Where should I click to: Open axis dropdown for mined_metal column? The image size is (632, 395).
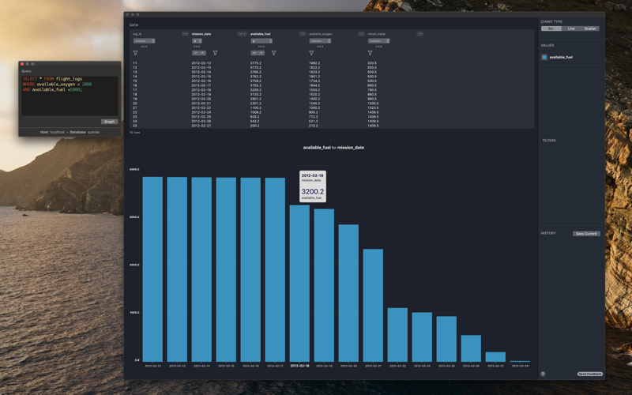click(379, 41)
